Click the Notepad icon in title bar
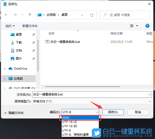The image size is (155, 139). pos(5,4)
